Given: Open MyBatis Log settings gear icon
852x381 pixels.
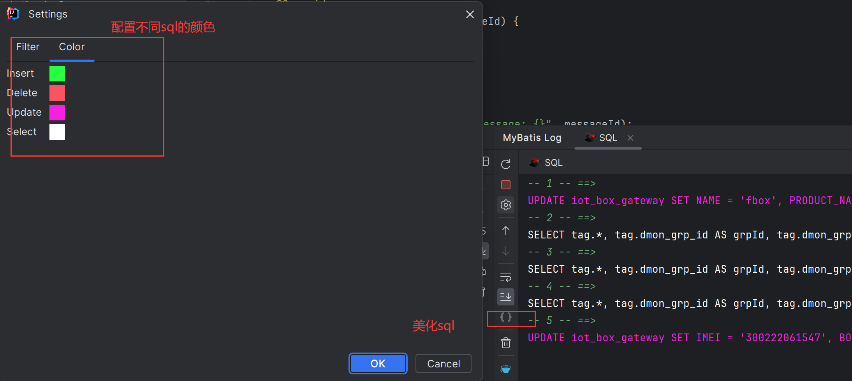Looking at the screenshot, I should [505, 205].
